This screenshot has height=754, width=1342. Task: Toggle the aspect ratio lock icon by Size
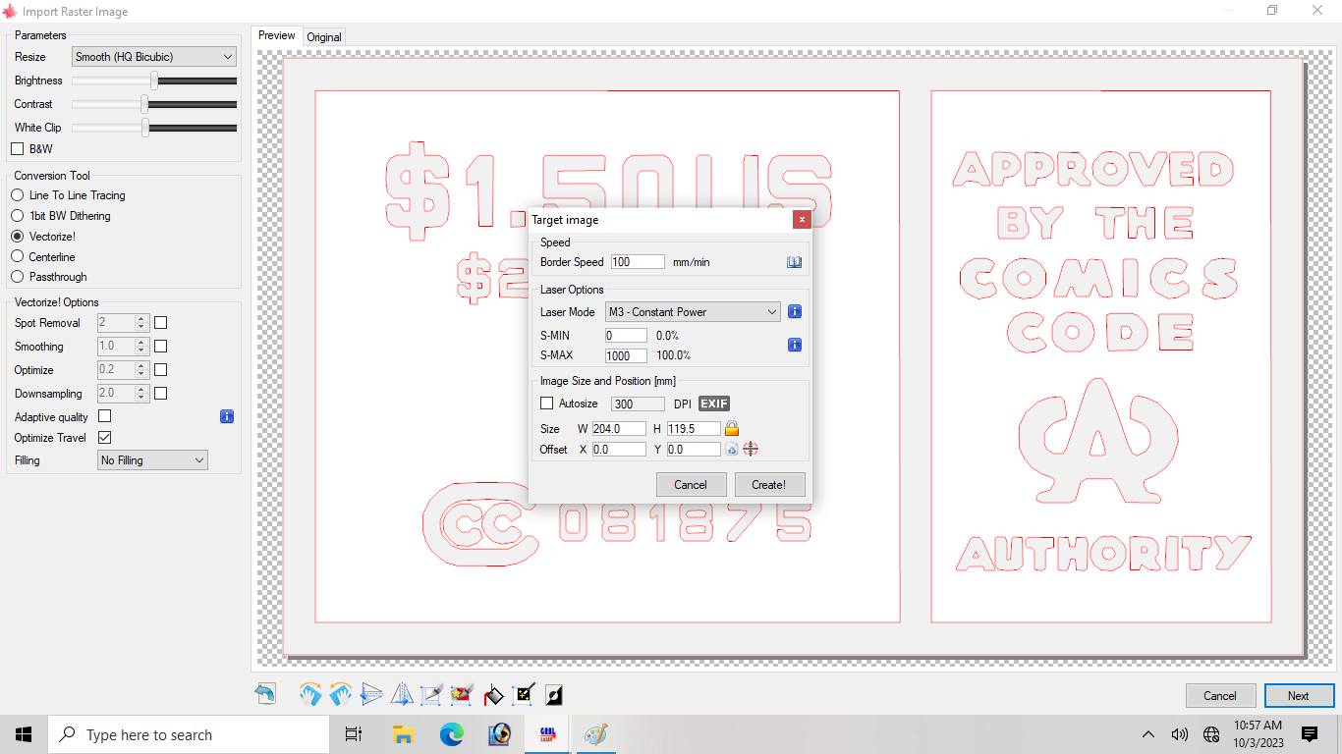731,428
